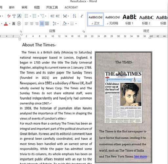Click the Line and Paragraph Spacing icon

click(x=54, y=24)
